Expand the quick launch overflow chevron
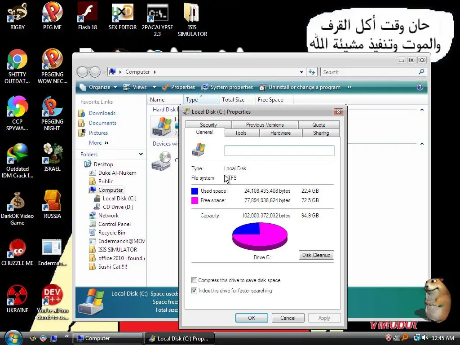The height and width of the screenshot is (345, 460). 66,336
